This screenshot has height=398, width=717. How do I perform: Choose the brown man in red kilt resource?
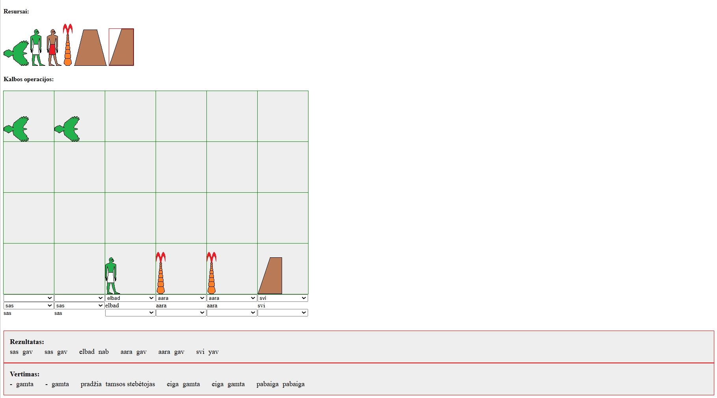53,47
